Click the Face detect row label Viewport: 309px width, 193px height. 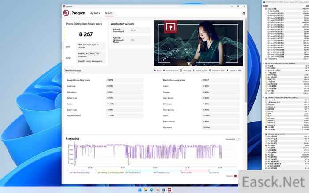(x=167, y=127)
